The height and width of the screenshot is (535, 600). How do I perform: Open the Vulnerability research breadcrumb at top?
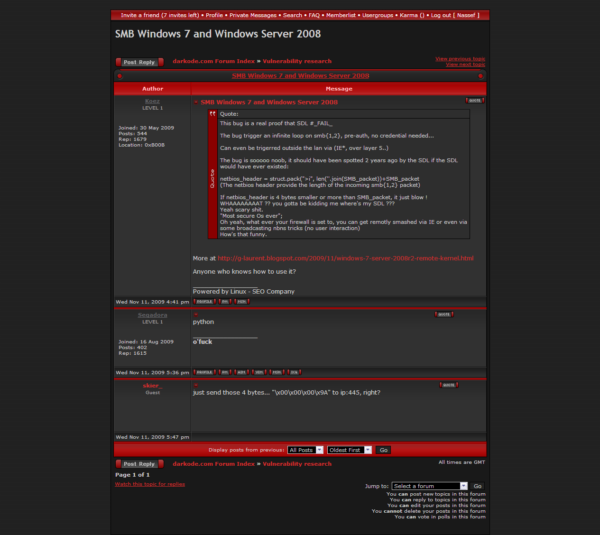(x=297, y=61)
